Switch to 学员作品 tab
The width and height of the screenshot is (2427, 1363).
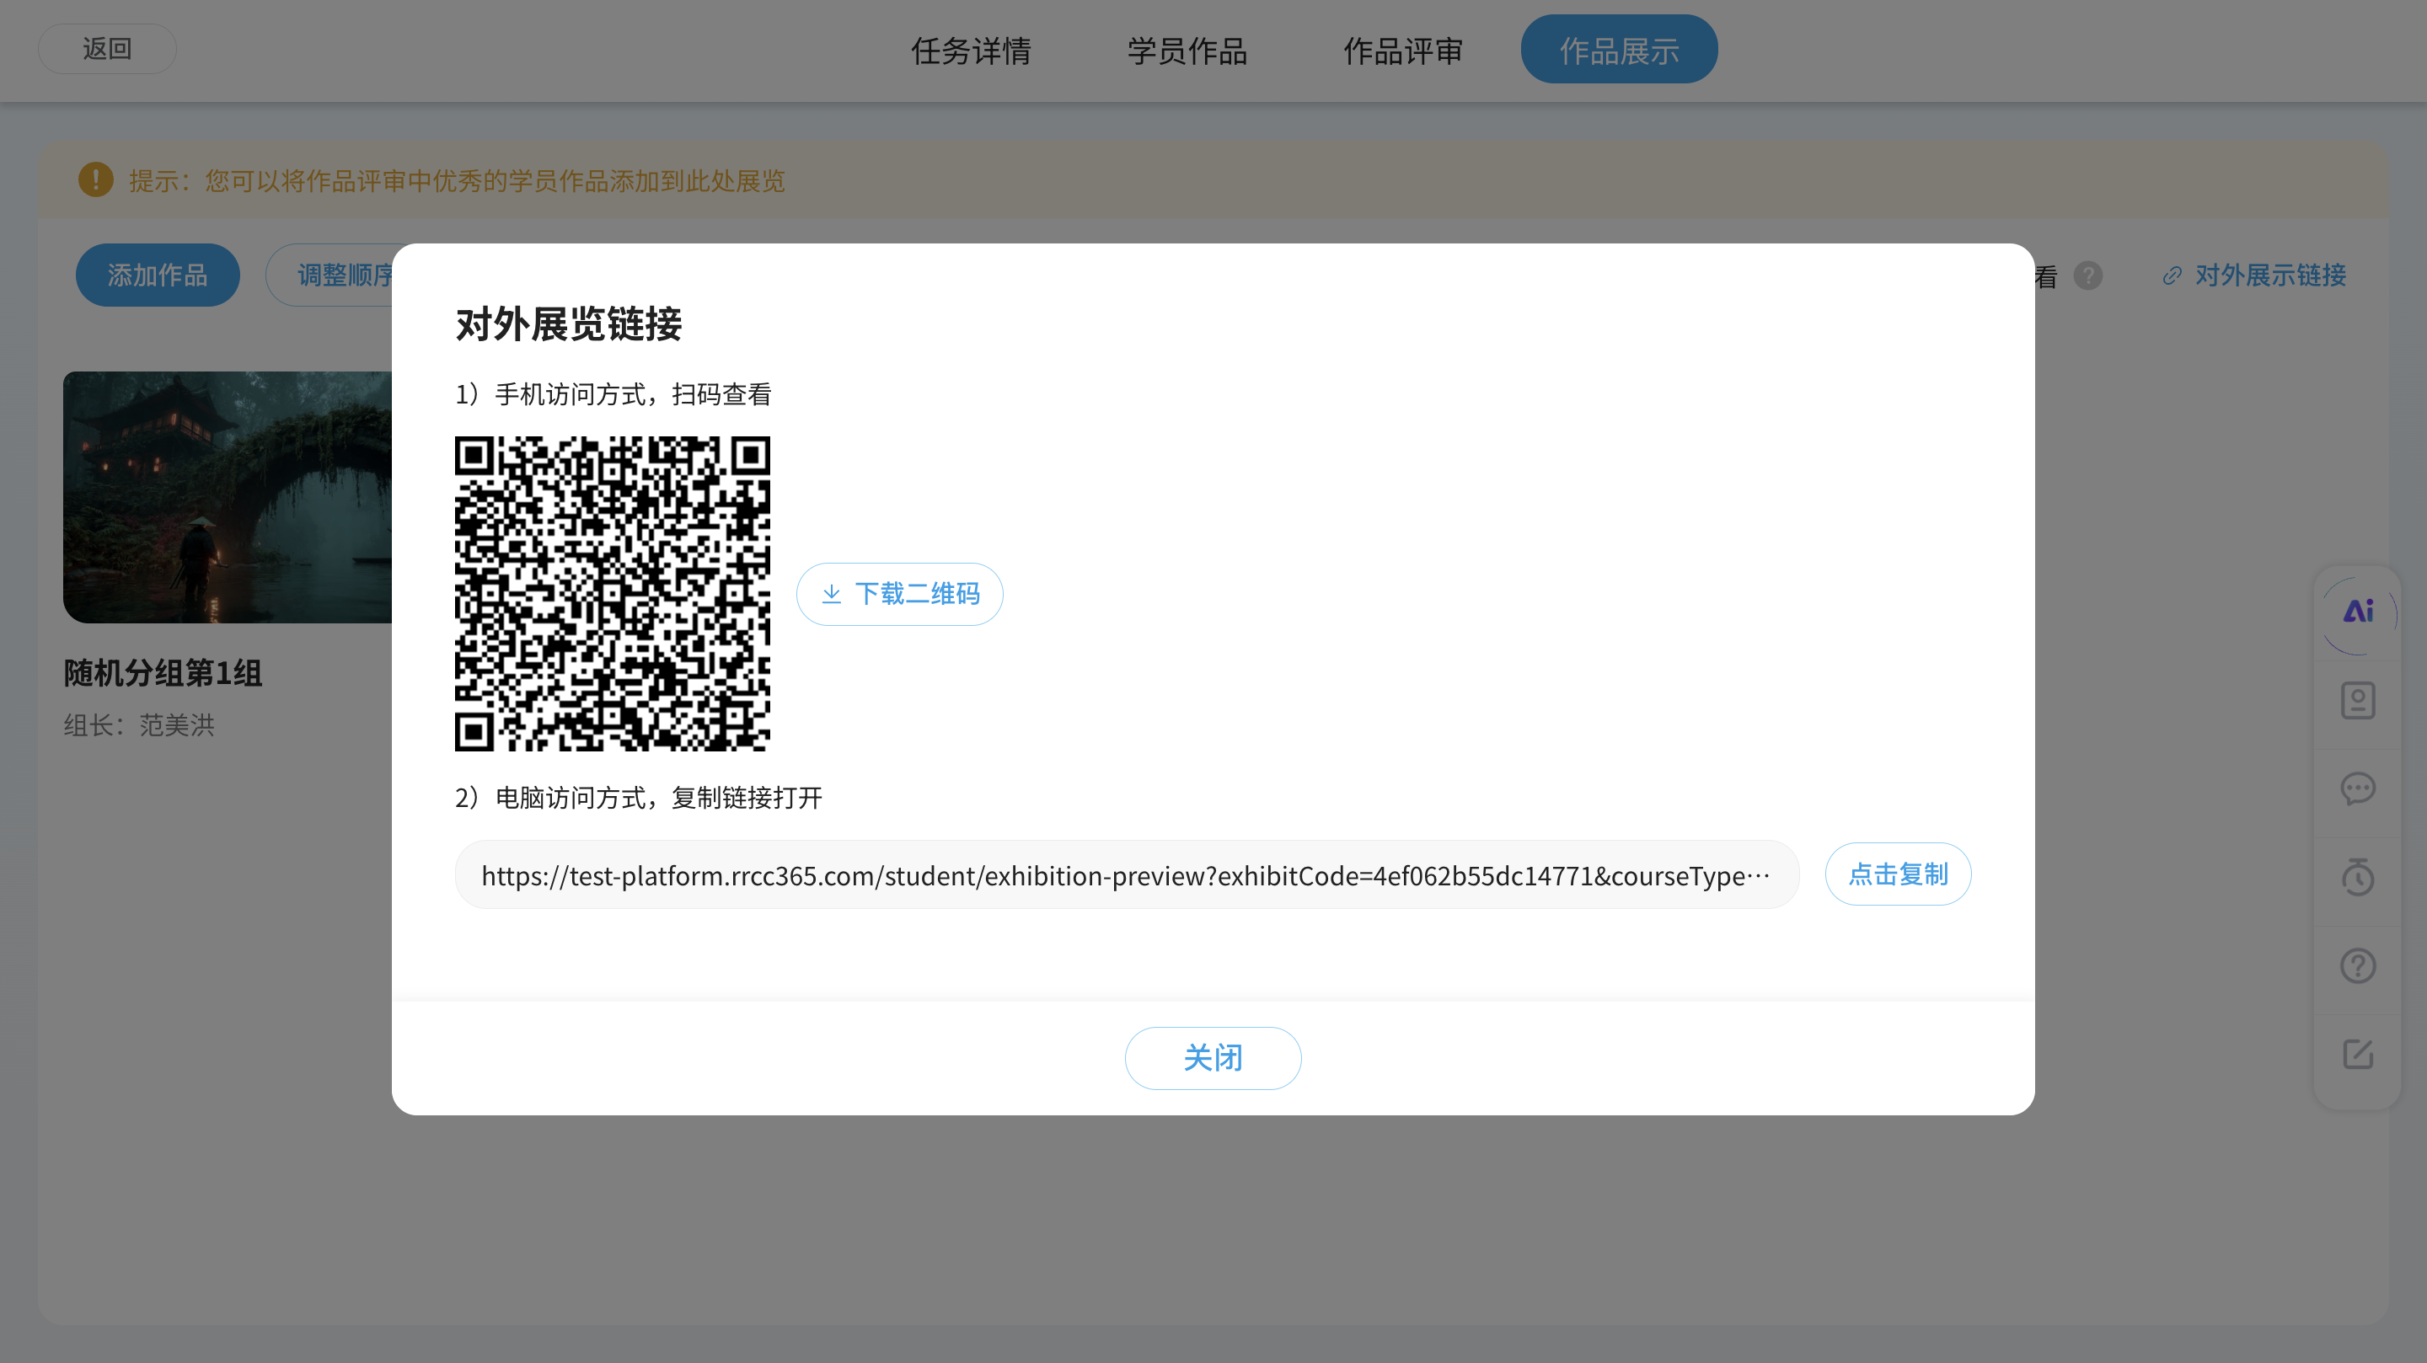1187,50
